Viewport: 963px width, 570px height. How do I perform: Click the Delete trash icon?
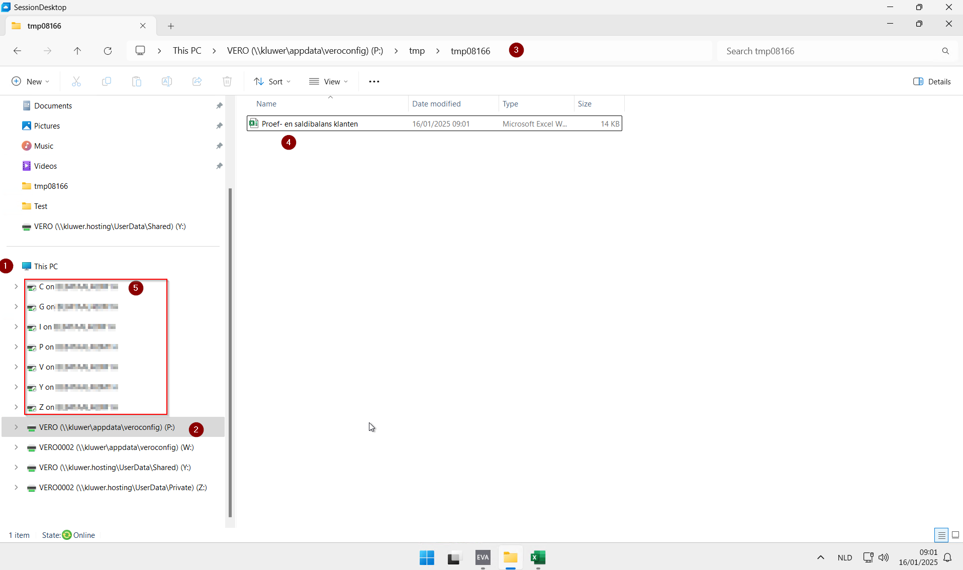click(227, 81)
